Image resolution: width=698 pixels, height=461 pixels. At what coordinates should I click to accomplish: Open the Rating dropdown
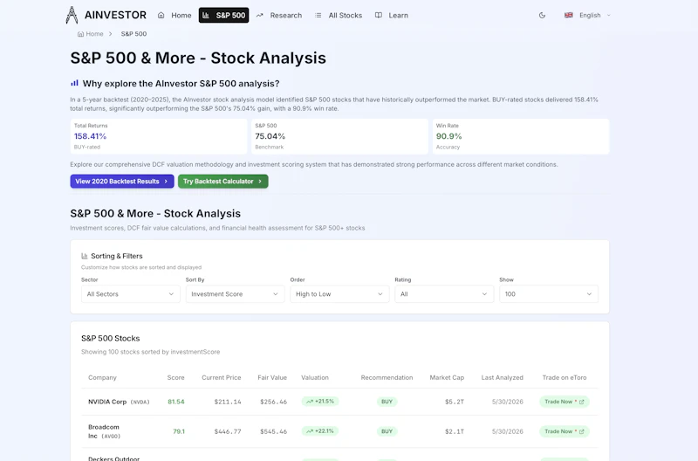(444, 294)
